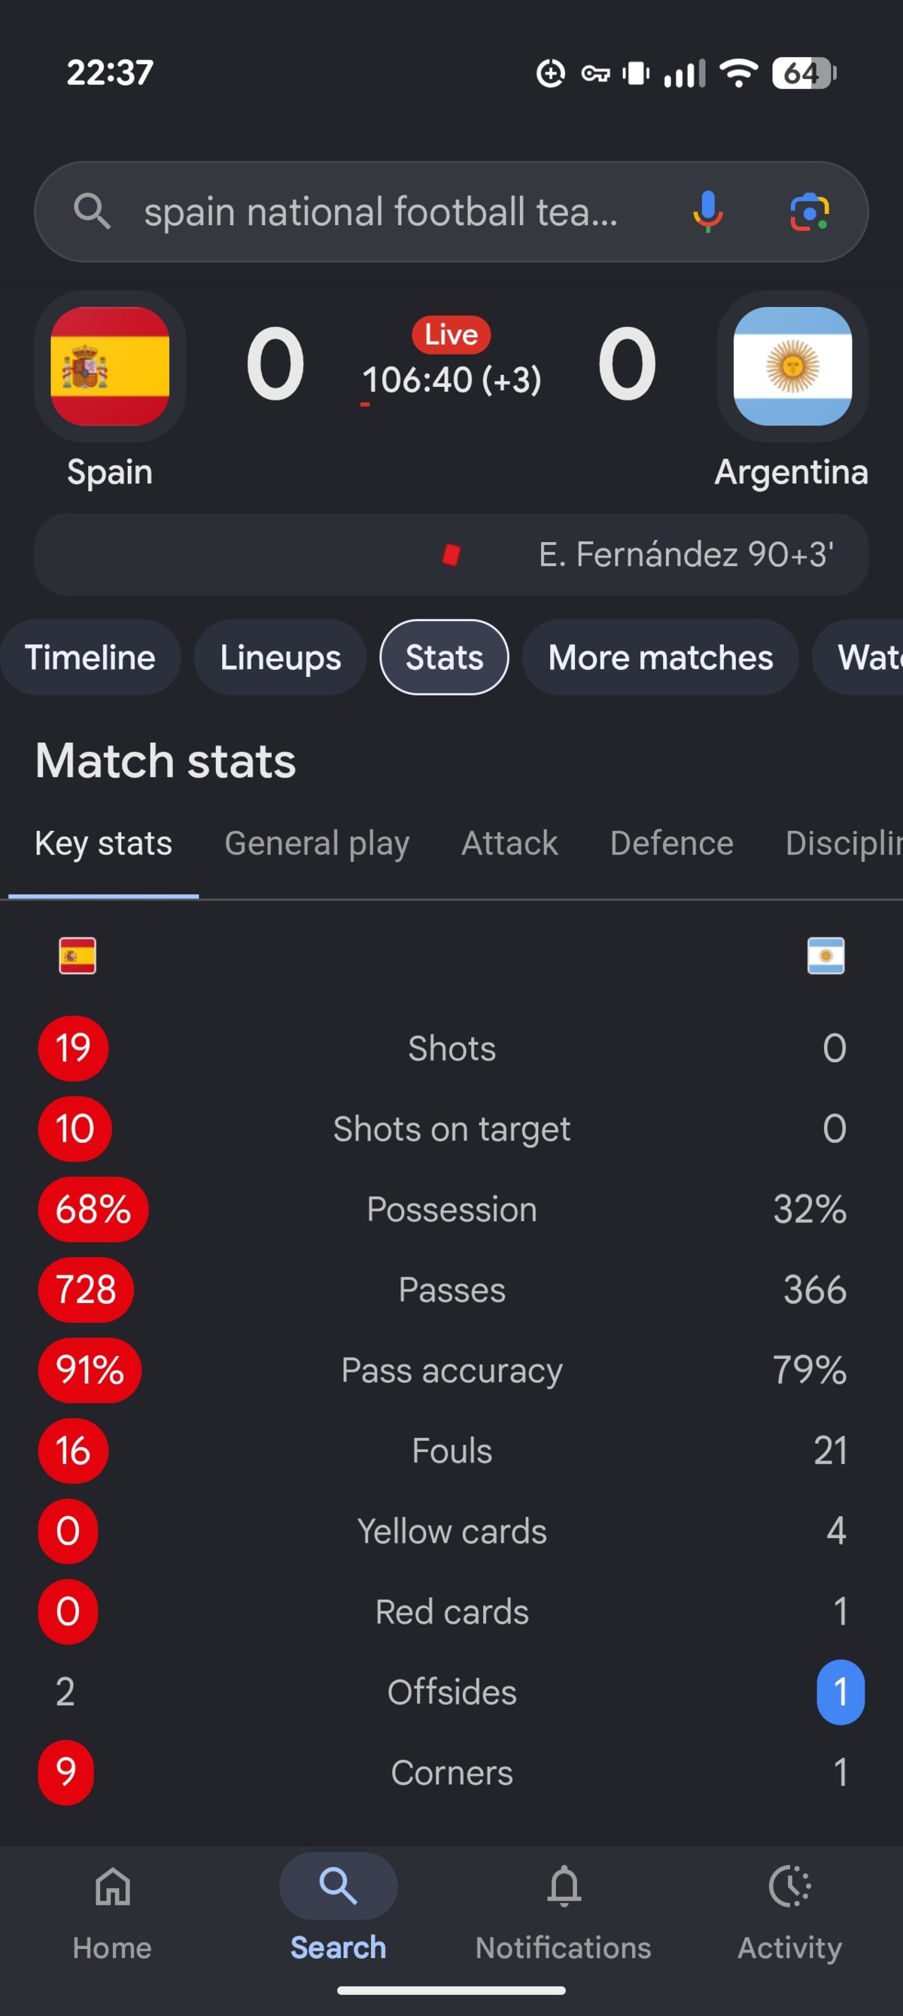903x2016 pixels.
Task: Switch to the Timeline chip
Action: point(90,657)
